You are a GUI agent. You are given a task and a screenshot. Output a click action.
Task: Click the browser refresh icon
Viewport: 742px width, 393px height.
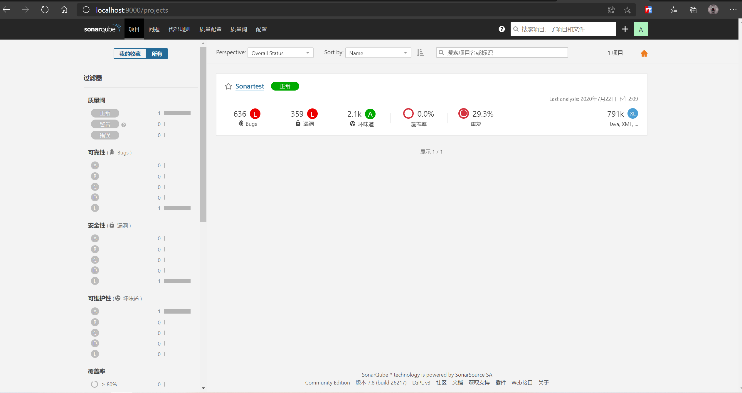tap(45, 9)
